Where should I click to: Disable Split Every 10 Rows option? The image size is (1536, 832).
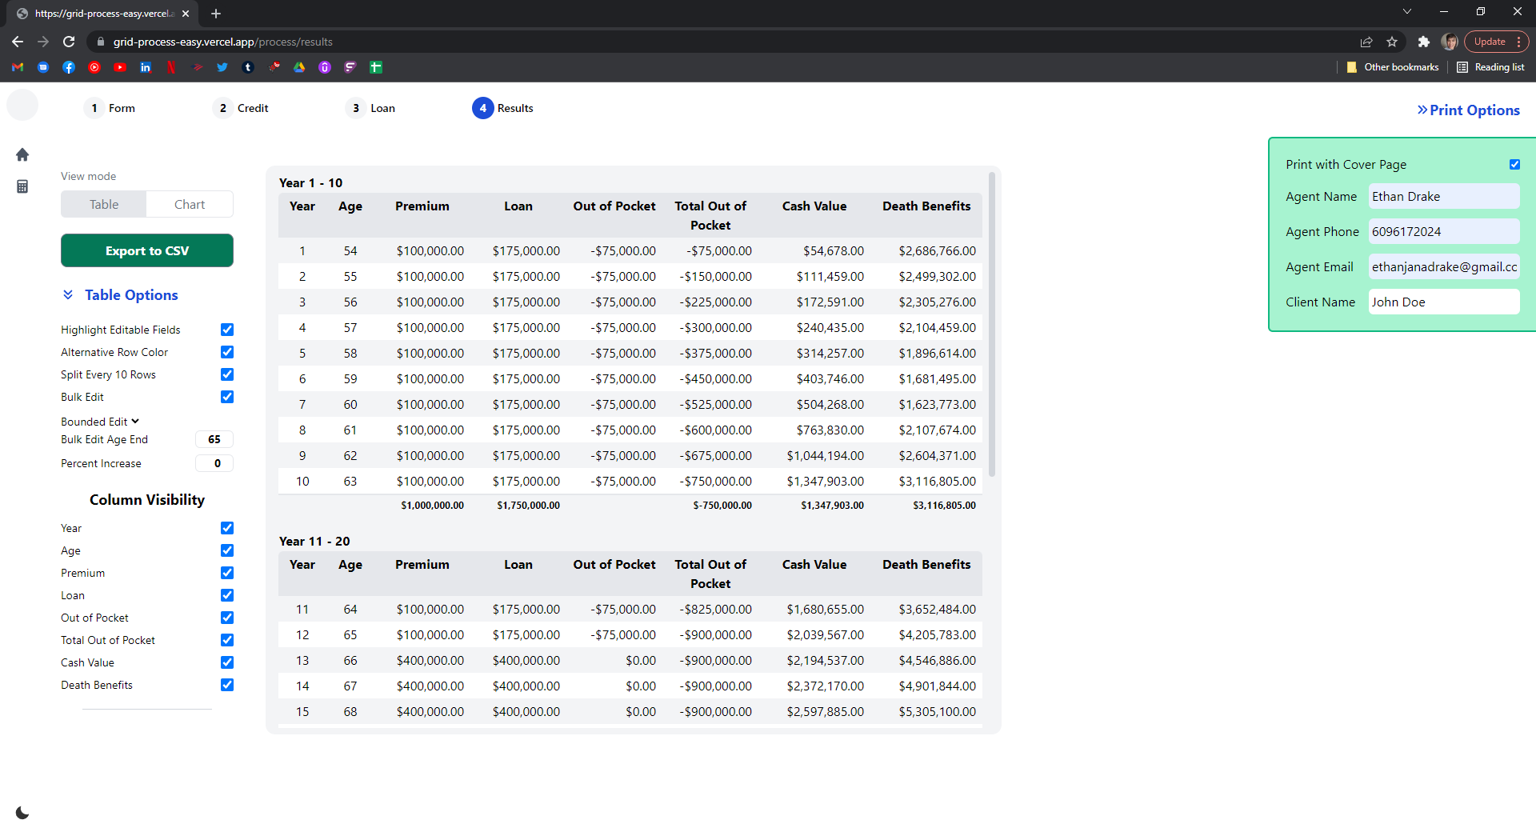(x=227, y=374)
